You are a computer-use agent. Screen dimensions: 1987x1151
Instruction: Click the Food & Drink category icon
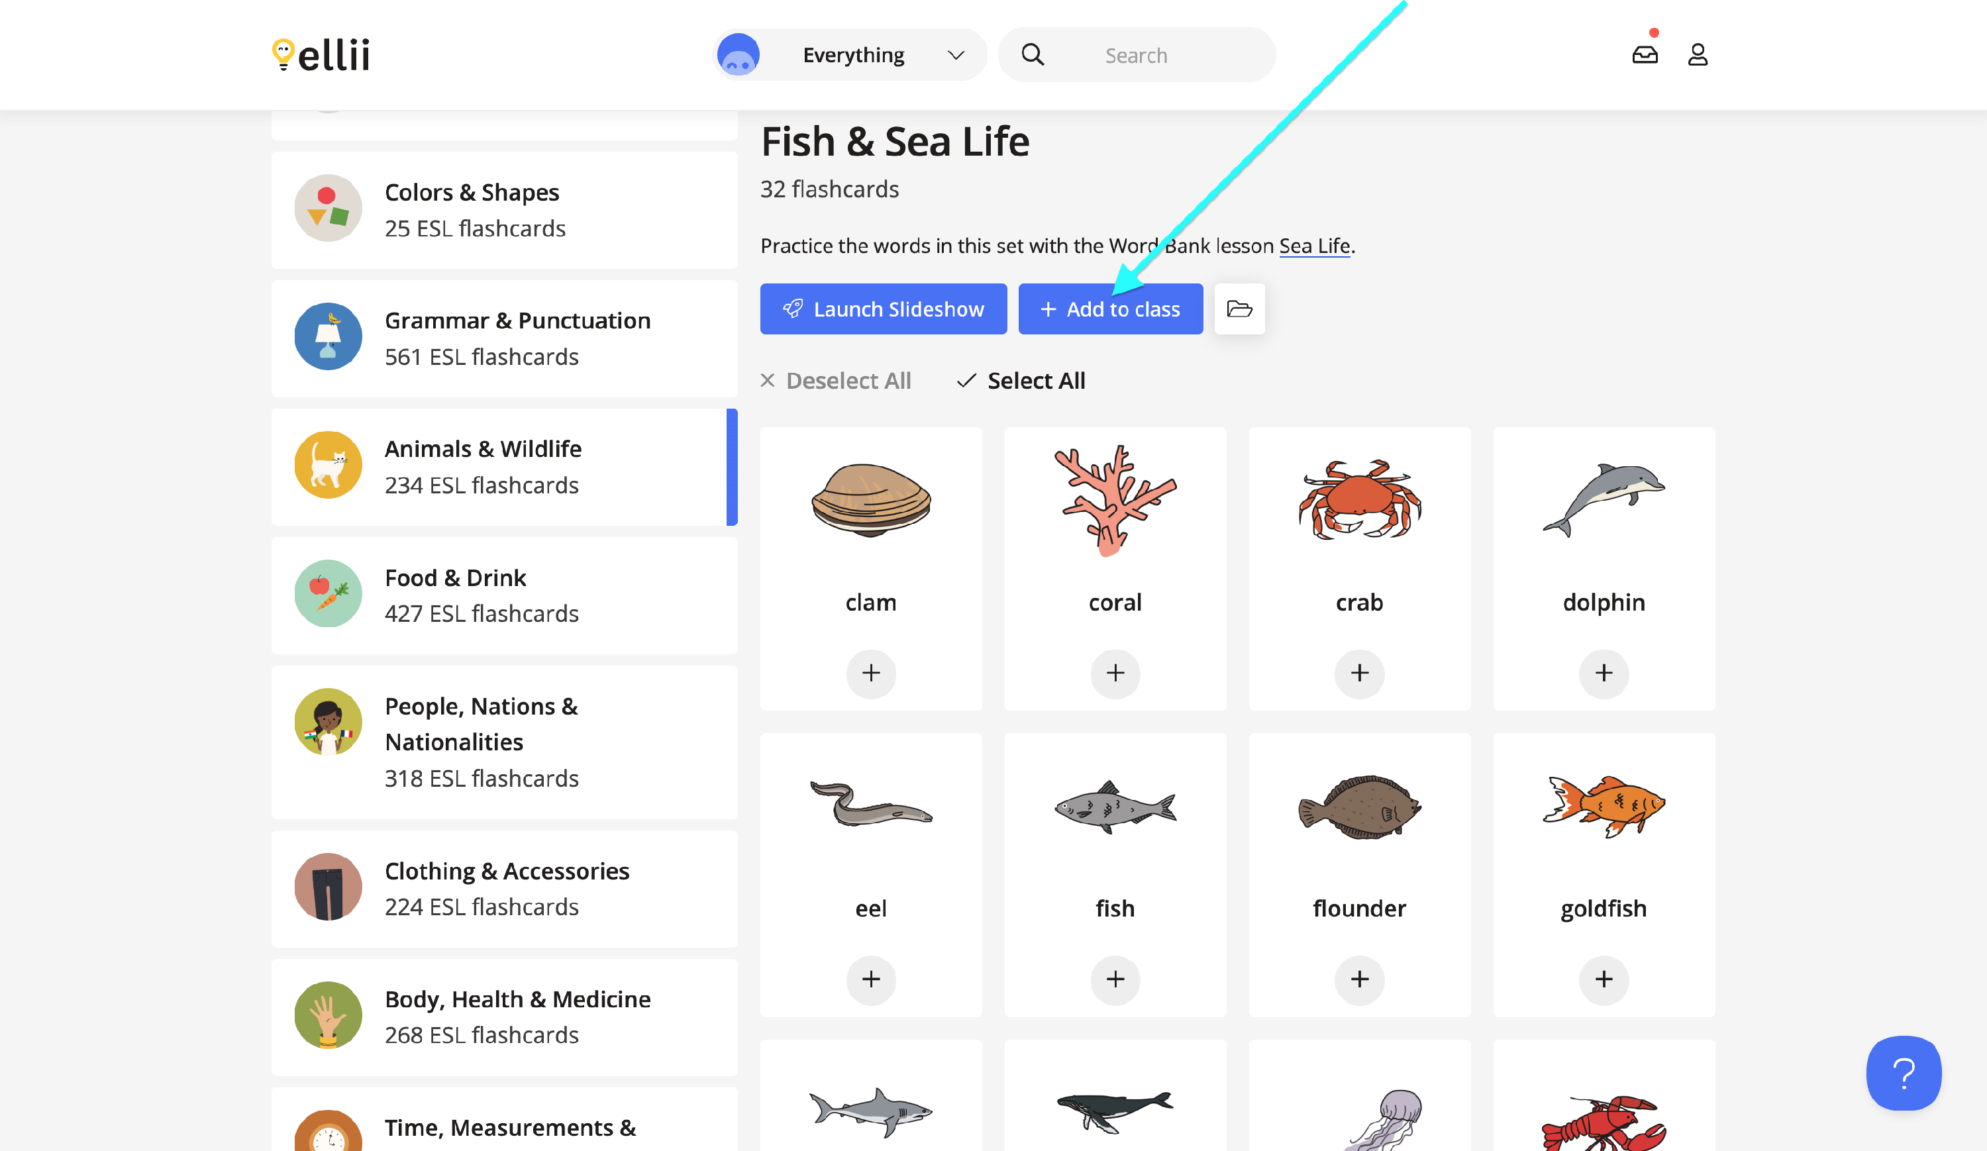point(328,593)
